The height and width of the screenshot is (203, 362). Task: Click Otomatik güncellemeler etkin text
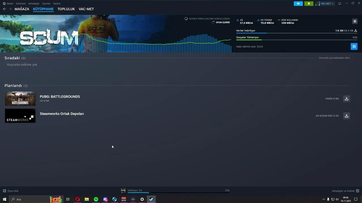point(334,58)
